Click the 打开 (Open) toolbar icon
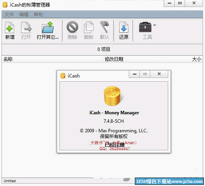 (26, 28)
